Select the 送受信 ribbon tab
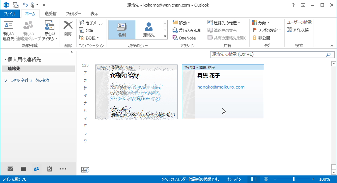Image resolution: width=337 pixels, height=183 pixels. (x=50, y=13)
